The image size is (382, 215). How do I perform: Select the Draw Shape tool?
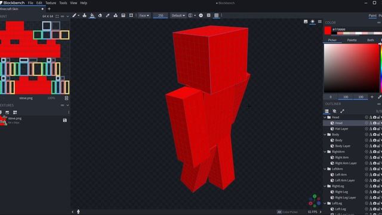[x=115, y=16]
